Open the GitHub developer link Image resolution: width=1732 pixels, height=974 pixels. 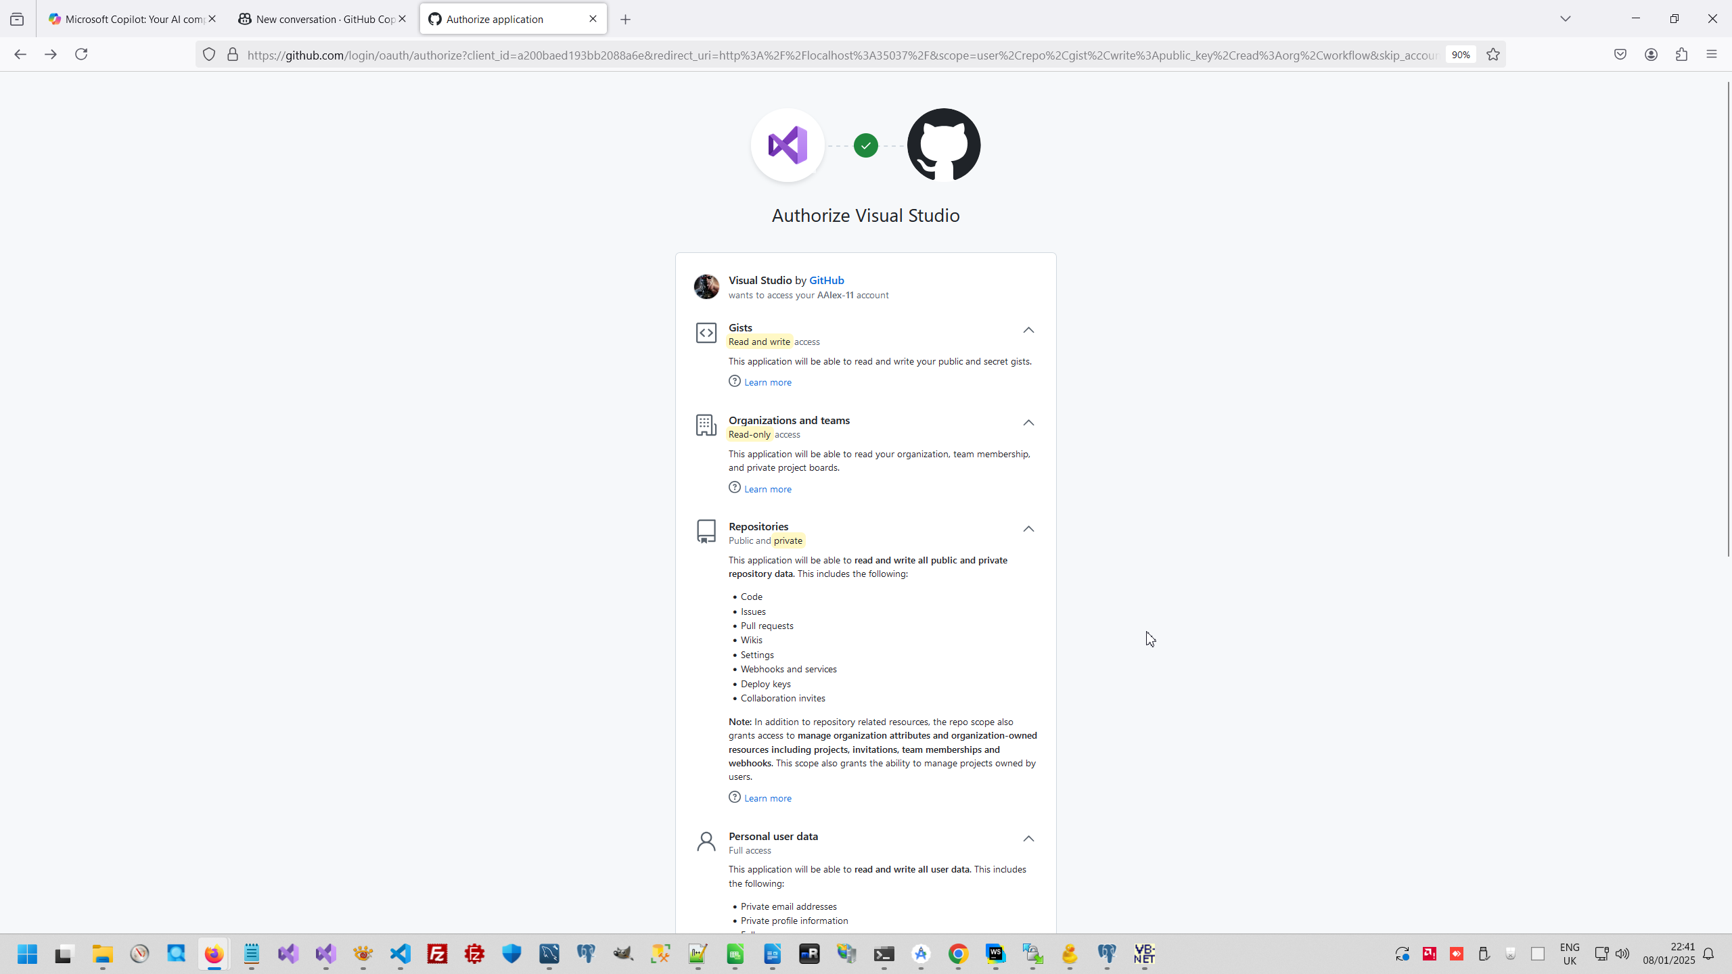826,280
